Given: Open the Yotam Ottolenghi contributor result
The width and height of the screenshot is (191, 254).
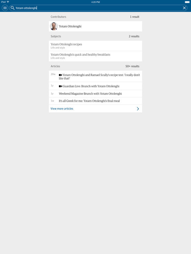Looking at the screenshot, I should click(x=95, y=26).
